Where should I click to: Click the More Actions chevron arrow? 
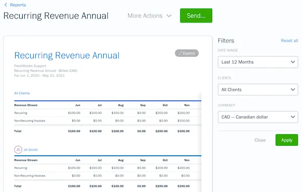[x=169, y=16]
